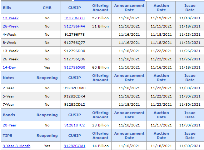This screenshot has height=150, width=204.
Task: Click CUSIP link 9127965G0
Action: 75,67
